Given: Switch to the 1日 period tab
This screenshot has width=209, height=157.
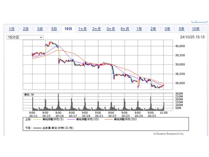Looking at the screenshot, I should pos(12,29).
